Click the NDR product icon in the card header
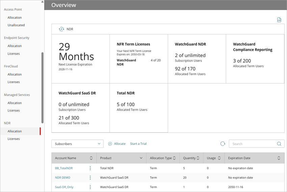This screenshot has height=192, width=287. (61, 29)
